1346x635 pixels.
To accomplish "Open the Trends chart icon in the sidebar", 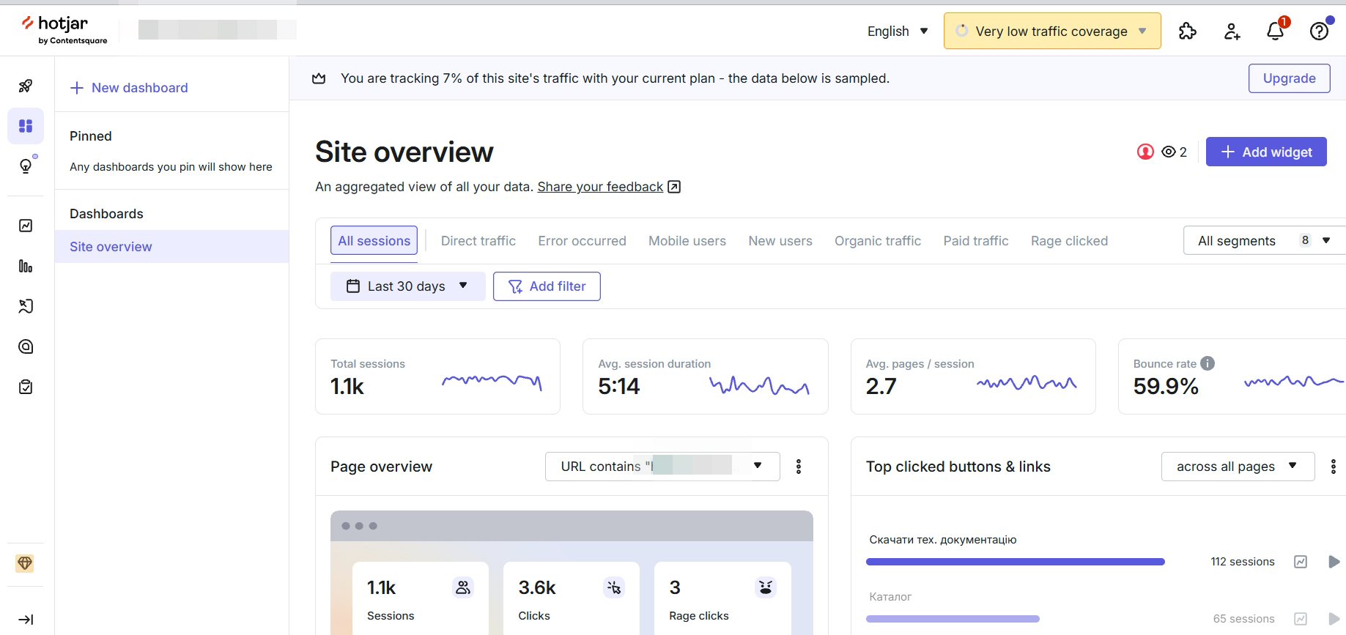I will coord(26,226).
